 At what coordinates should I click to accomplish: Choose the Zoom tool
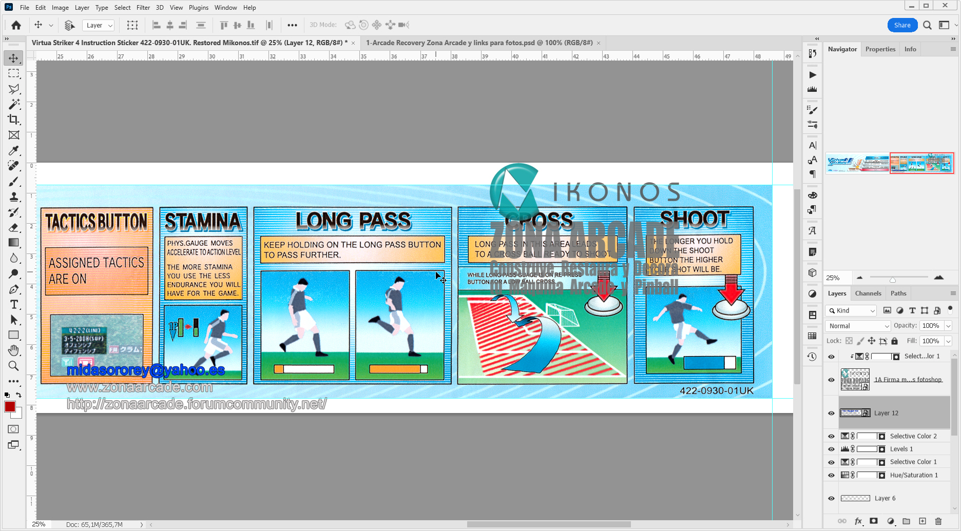click(14, 366)
